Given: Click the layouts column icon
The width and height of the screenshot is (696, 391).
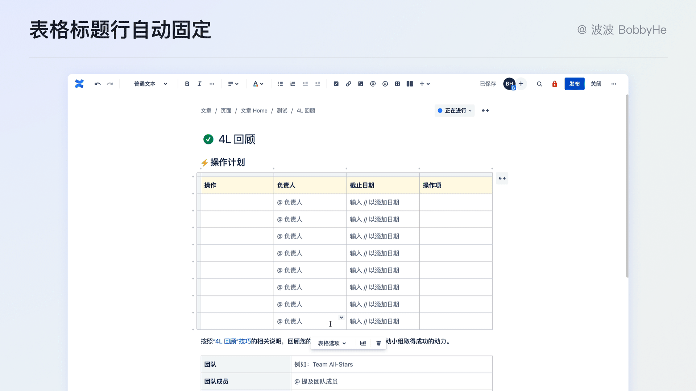Looking at the screenshot, I should coord(410,84).
